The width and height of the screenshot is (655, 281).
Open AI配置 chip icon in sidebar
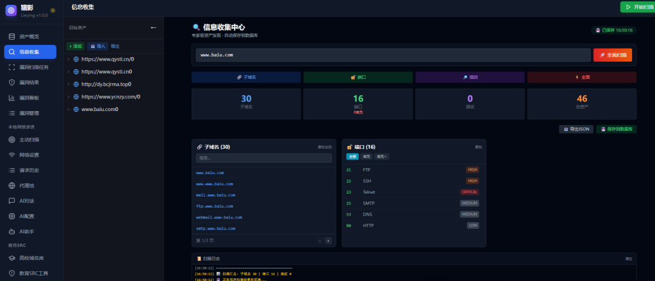coord(12,216)
